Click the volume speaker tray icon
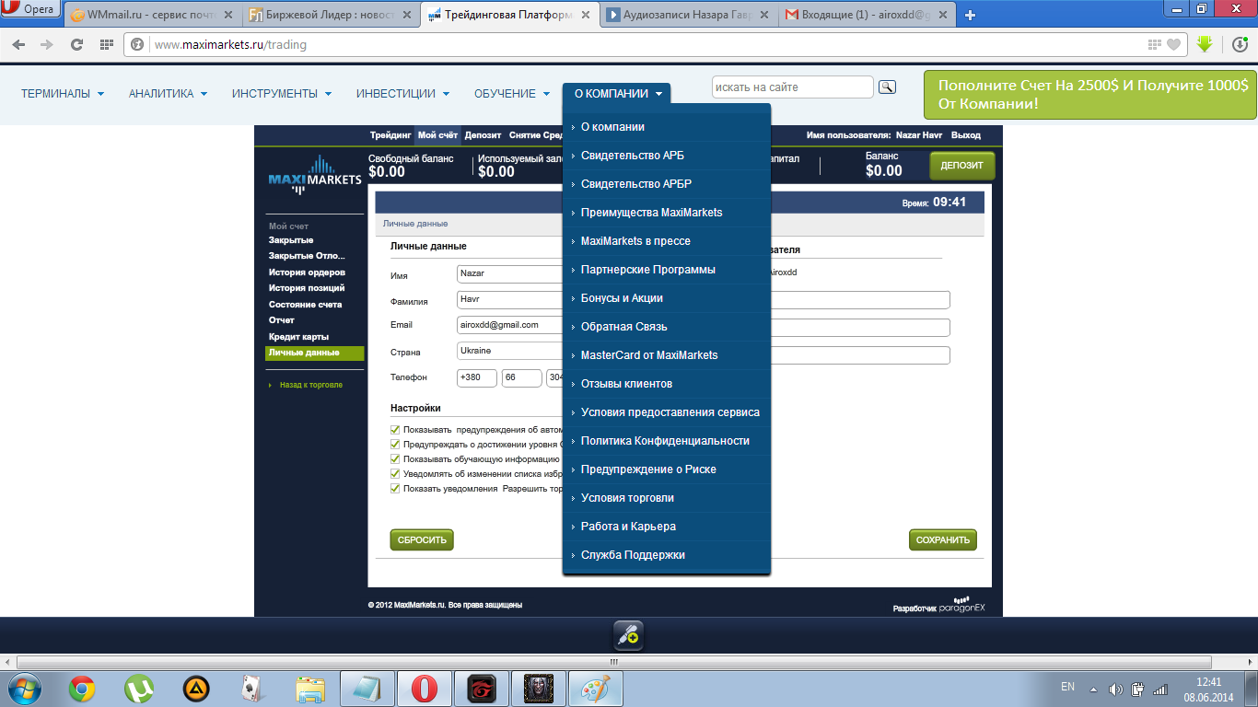Viewport: 1258px width, 707px height. click(x=1116, y=689)
